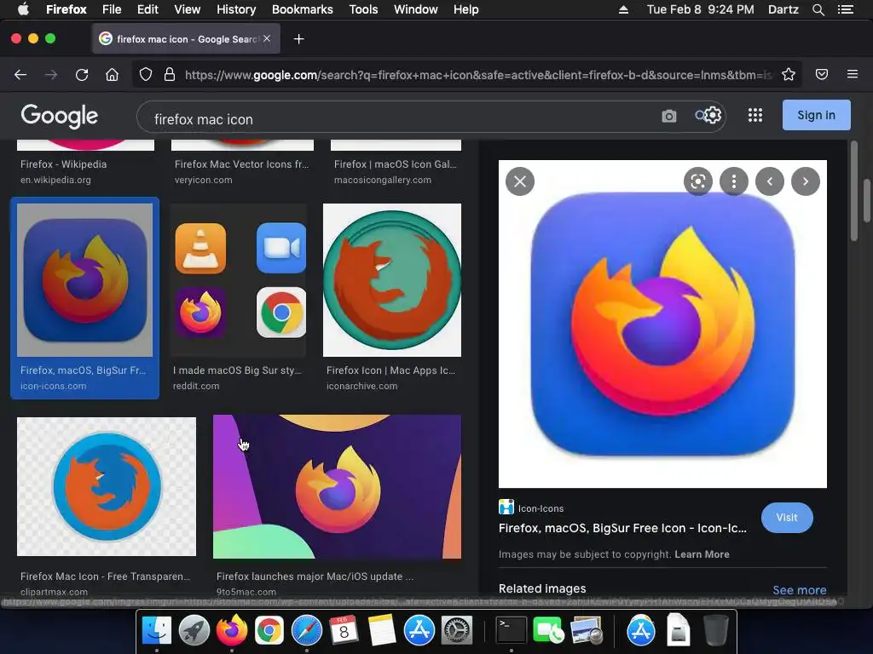Open the Firefox - Wikipedia result
Screen dimensions: 873x654
(63, 164)
